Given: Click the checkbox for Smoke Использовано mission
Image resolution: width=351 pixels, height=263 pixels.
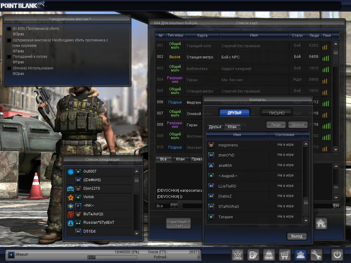Looking at the screenshot, I should (x=9, y=68).
